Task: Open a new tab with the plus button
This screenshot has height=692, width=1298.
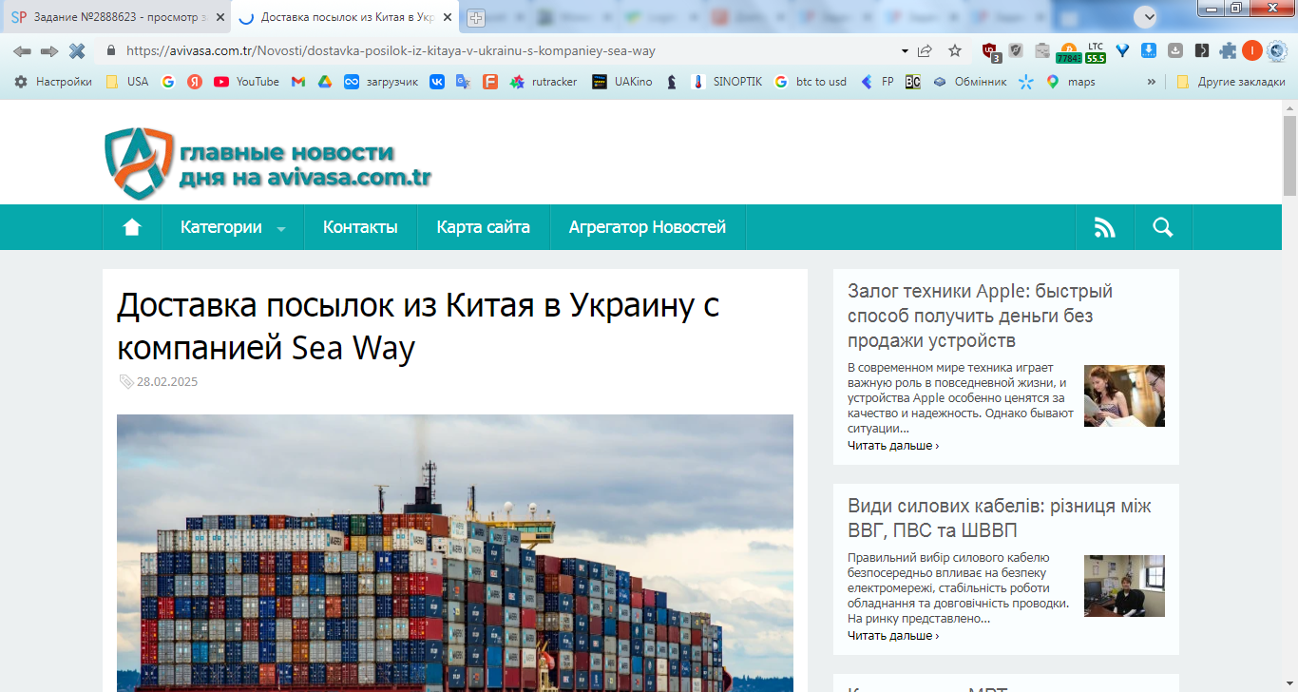Action: click(476, 17)
